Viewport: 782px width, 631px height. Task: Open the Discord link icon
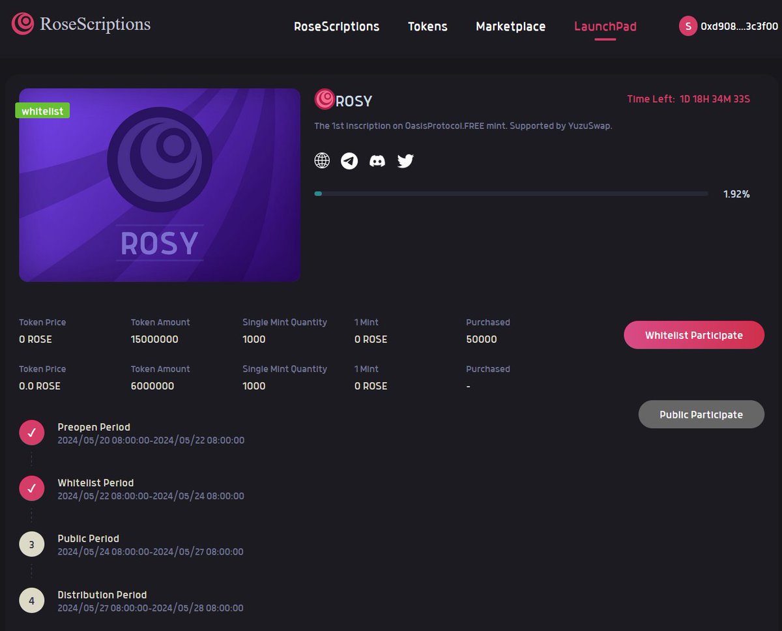[377, 160]
